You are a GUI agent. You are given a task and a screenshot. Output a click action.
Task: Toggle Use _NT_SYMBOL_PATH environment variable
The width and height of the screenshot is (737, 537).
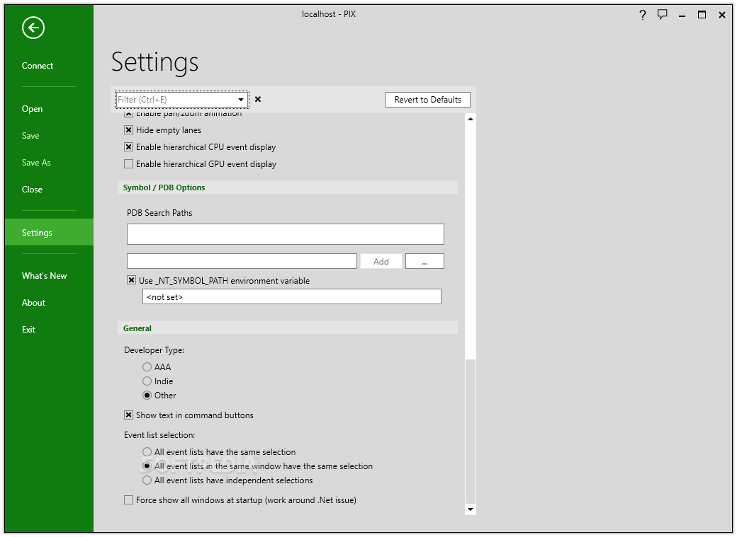[131, 280]
